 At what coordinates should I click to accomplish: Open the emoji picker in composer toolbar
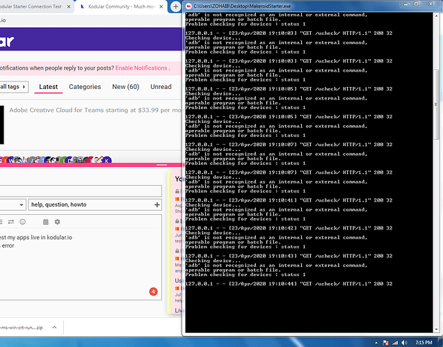point(22,222)
